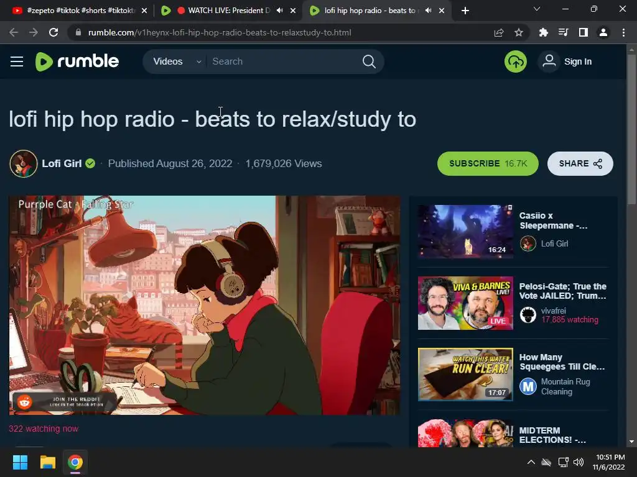
Task: Click the scrollbar down arrow
Action: (631, 442)
